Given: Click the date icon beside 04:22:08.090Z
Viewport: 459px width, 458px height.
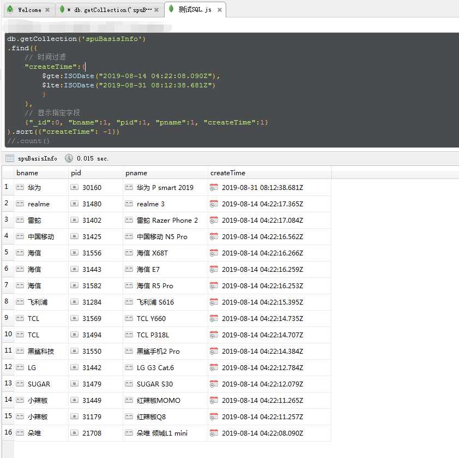Looking at the screenshot, I should 214,433.
